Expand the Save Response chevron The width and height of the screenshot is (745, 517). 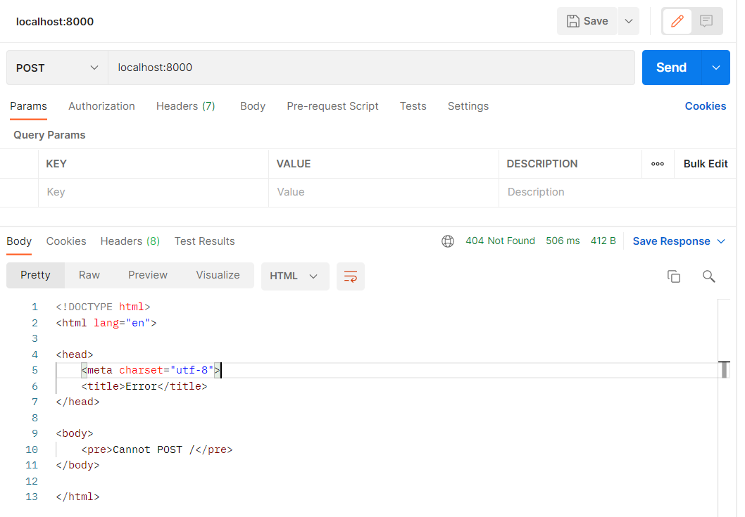coord(721,241)
